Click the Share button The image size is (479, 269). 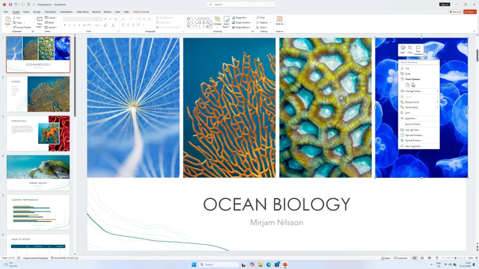(x=470, y=12)
